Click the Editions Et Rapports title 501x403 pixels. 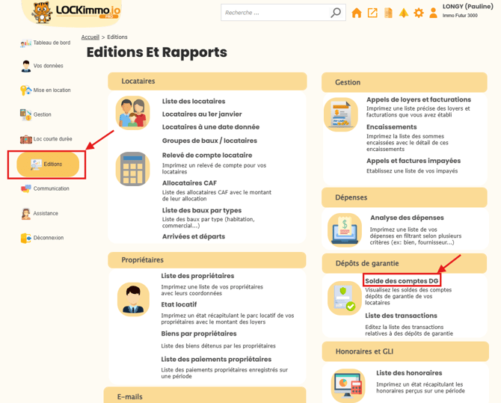(x=156, y=52)
